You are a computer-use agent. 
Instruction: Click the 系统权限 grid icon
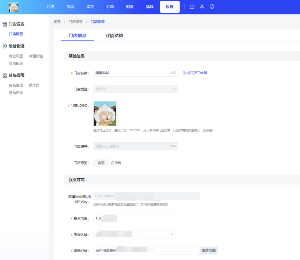pos(5,75)
